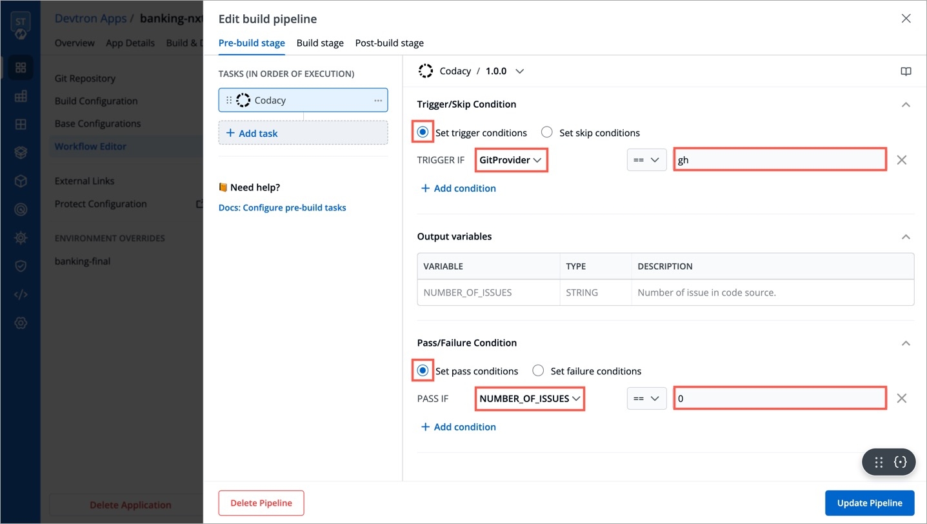Remove the NUMBER_OF_ISSUES pass condition
This screenshot has width=927, height=524.
pyautogui.click(x=901, y=399)
